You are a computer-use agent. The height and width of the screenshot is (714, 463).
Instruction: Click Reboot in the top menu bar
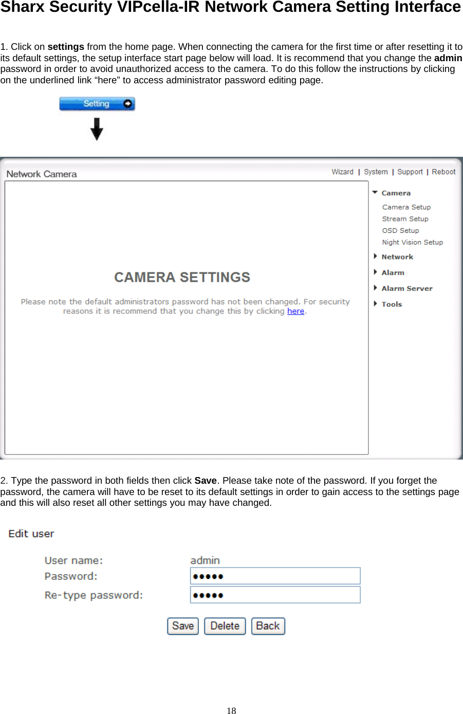[x=443, y=171]
